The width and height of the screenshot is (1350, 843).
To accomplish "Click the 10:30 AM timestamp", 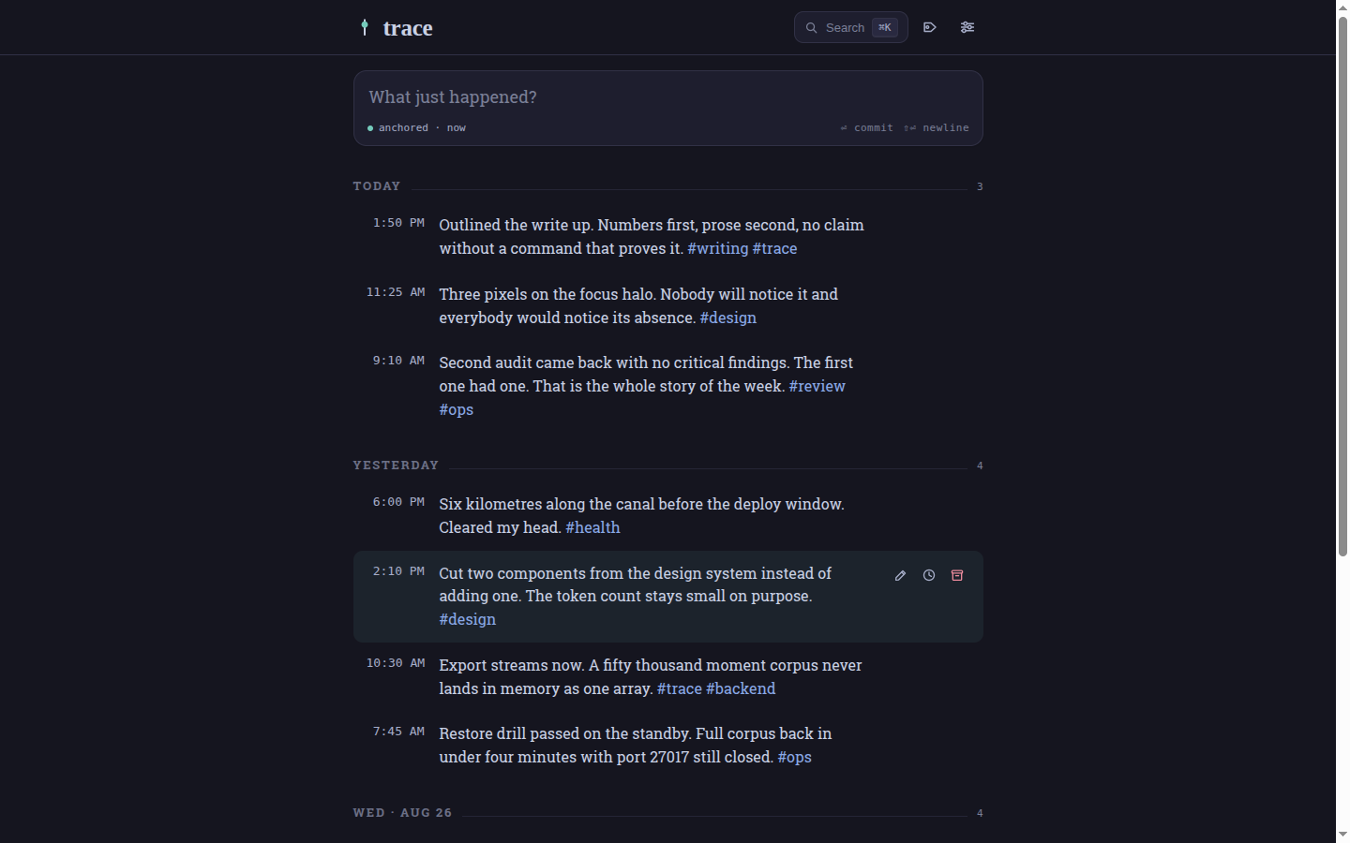I will [396, 663].
